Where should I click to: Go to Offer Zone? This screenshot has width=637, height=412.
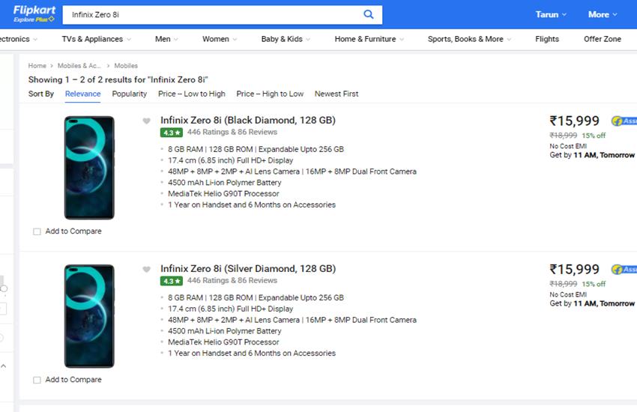[x=602, y=39]
